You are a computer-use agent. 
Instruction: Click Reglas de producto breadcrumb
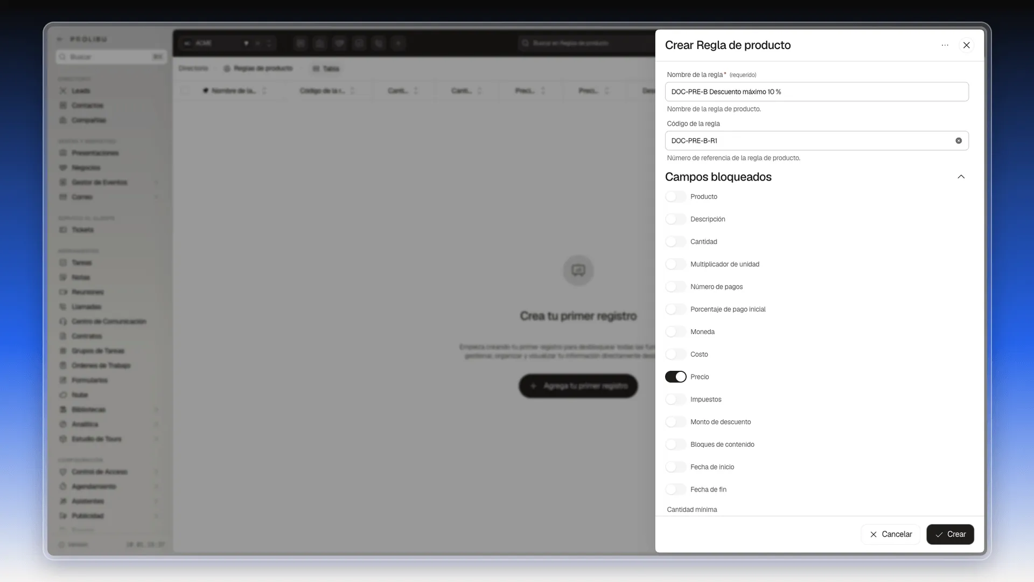tap(258, 68)
